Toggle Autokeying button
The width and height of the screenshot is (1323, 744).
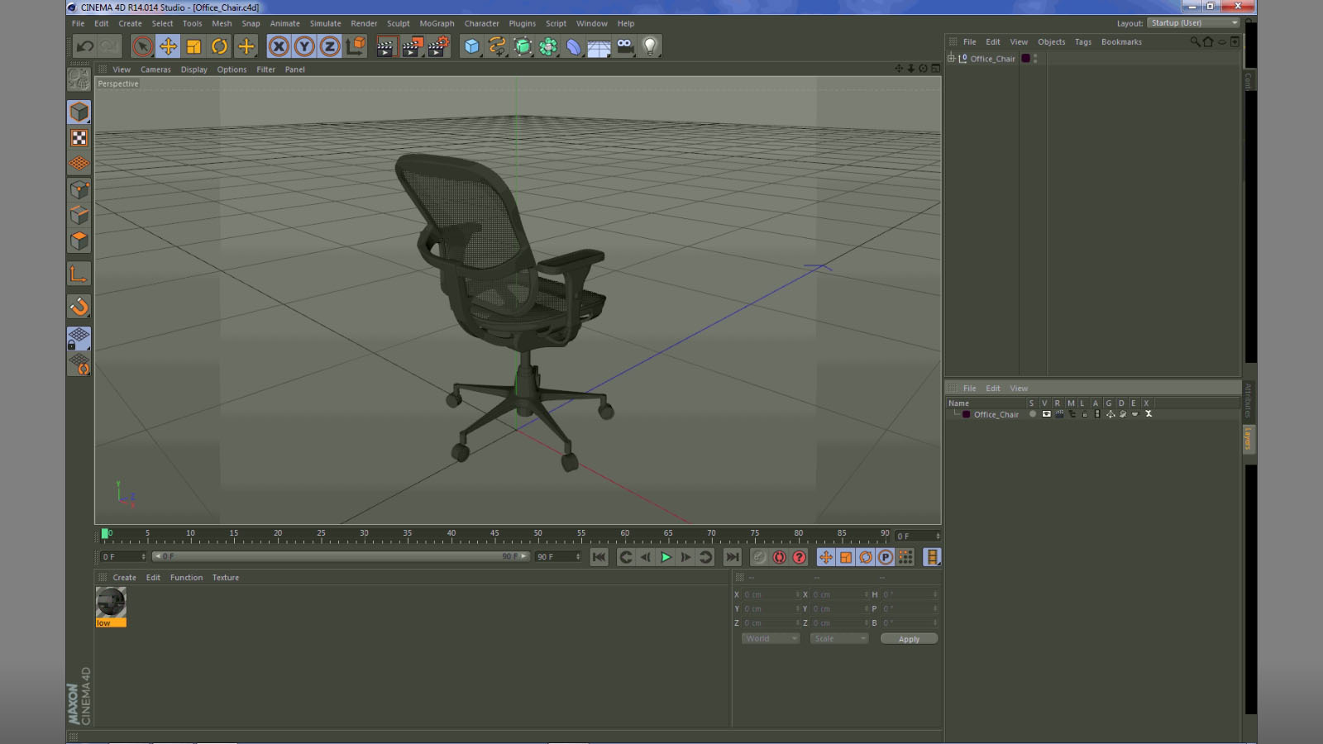point(779,557)
